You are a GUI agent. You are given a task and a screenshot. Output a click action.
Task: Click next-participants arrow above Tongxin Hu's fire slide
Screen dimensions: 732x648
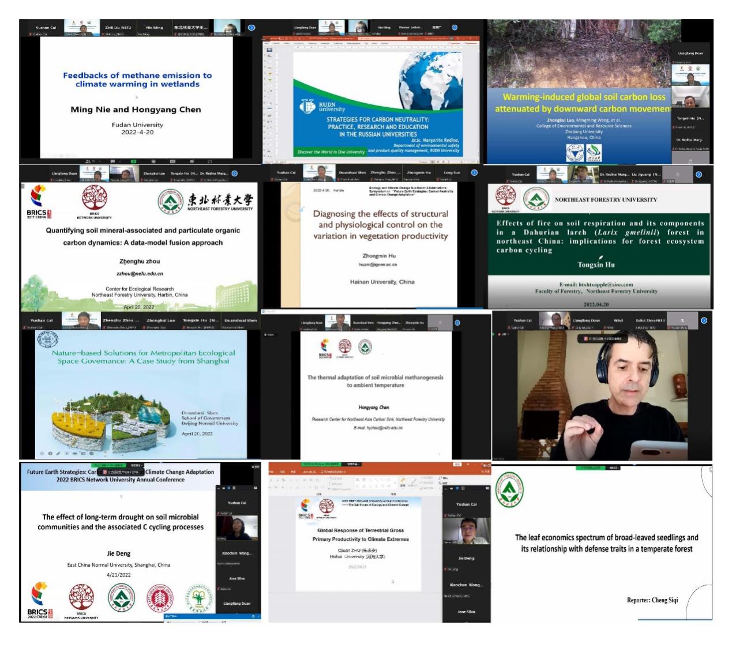[x=699, y=174]
